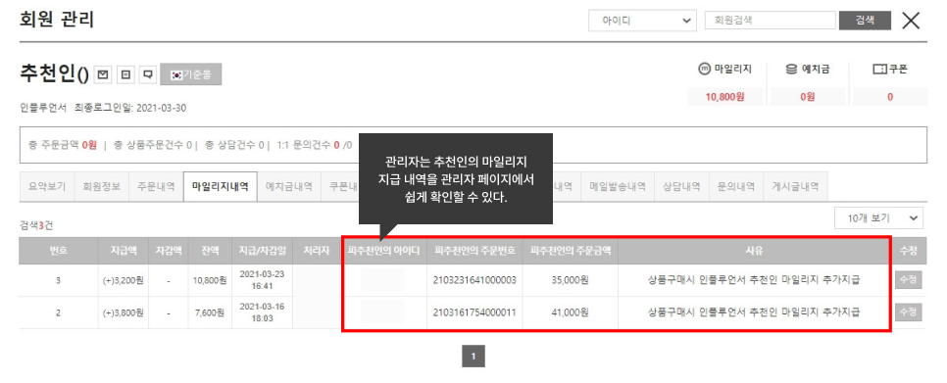947x383 pixels.
Task: Open the 문의내역 tab
Action: [x=735, y=186]
